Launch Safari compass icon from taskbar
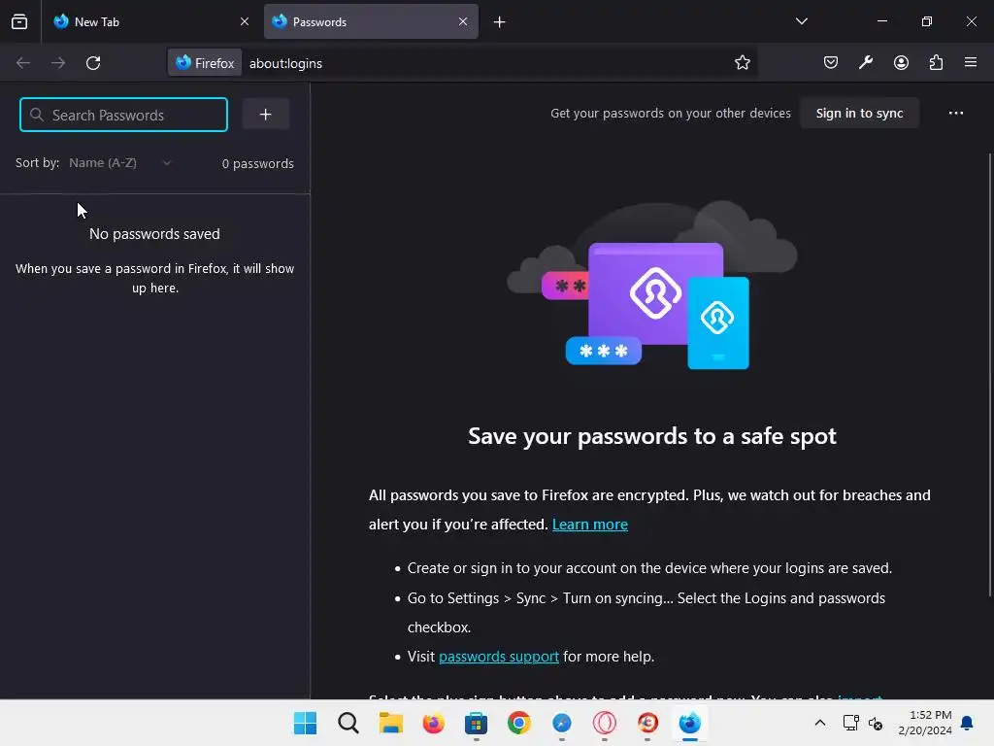The image size is (994, 746). [x=562, y=723]
